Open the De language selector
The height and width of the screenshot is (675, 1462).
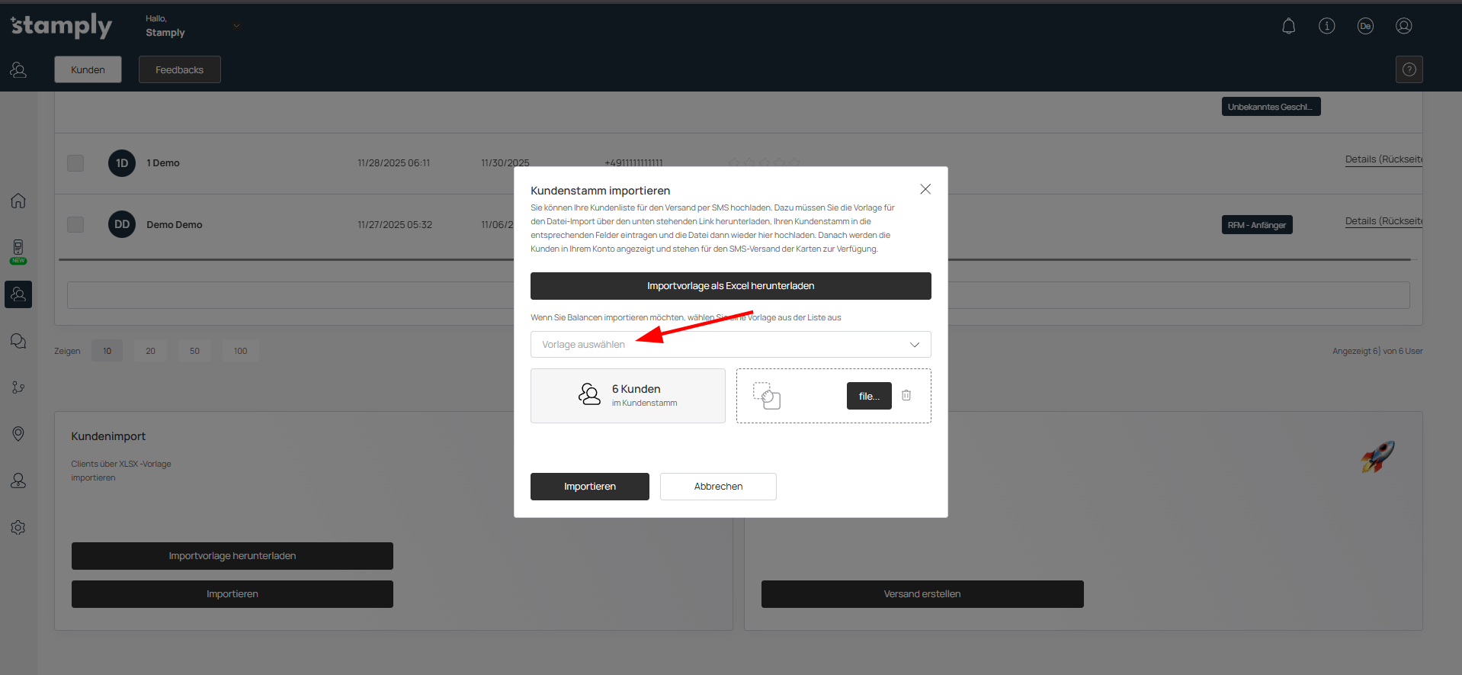coord(1364,26)
